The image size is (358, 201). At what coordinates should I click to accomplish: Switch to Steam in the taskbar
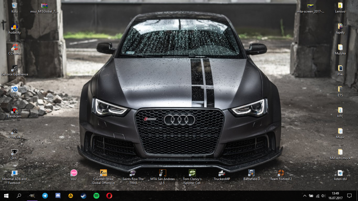click(83, 196)
